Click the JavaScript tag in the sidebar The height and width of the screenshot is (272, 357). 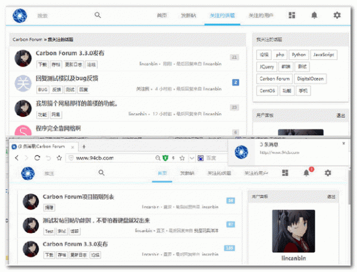[x=324, y=55]
